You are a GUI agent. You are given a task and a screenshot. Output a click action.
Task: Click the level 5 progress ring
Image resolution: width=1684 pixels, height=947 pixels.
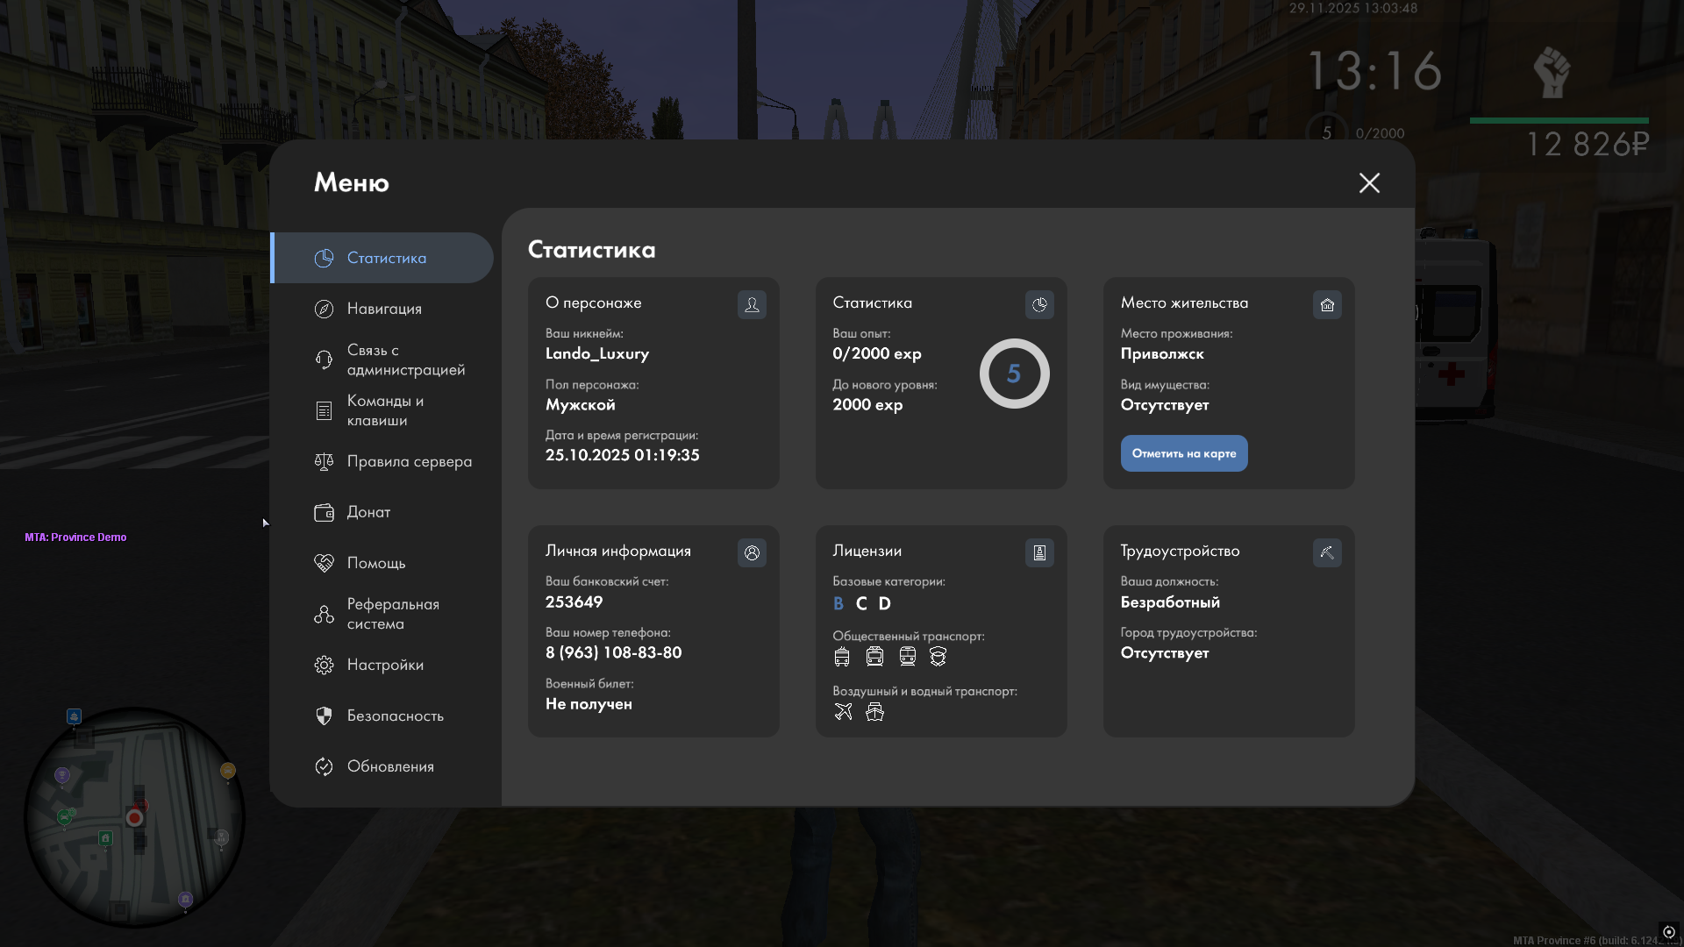(1014, 374)
